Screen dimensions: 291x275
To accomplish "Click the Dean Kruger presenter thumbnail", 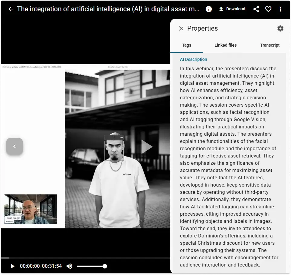I will pyautogui.click(x=31, y=209).
